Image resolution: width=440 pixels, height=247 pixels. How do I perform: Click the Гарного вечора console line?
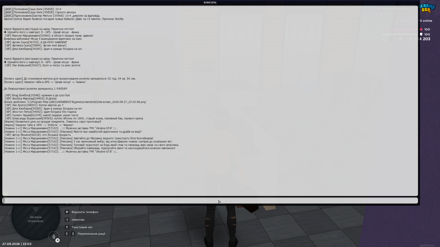coord(40,12)
